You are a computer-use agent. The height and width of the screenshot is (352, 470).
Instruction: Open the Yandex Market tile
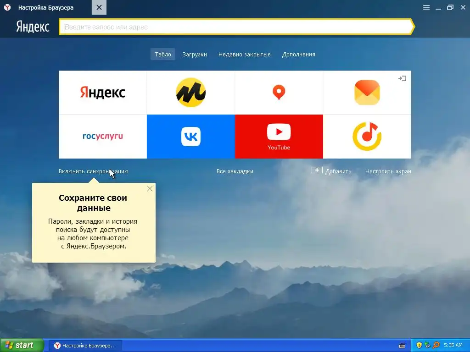(191, 93)
